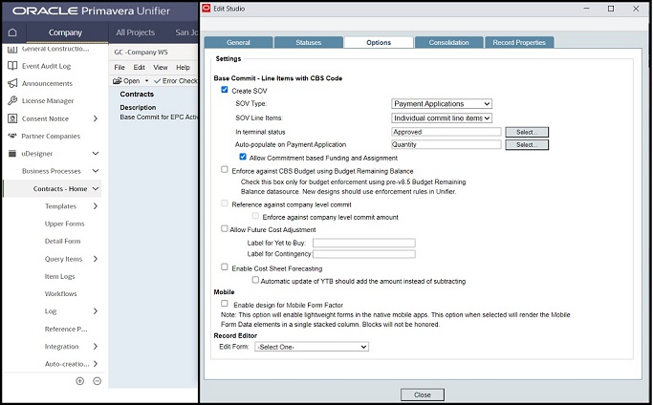Open the Edit menu
653x405 pixels.
pyautogui.click(x=139, y=68)
